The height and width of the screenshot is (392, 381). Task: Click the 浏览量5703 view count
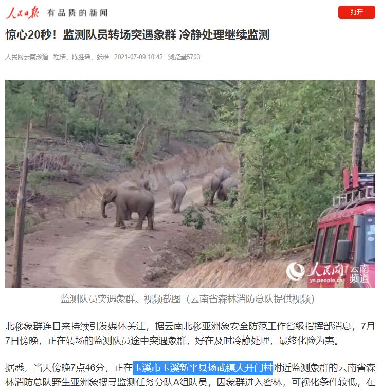pyautogui.click(x=184, y=57)
